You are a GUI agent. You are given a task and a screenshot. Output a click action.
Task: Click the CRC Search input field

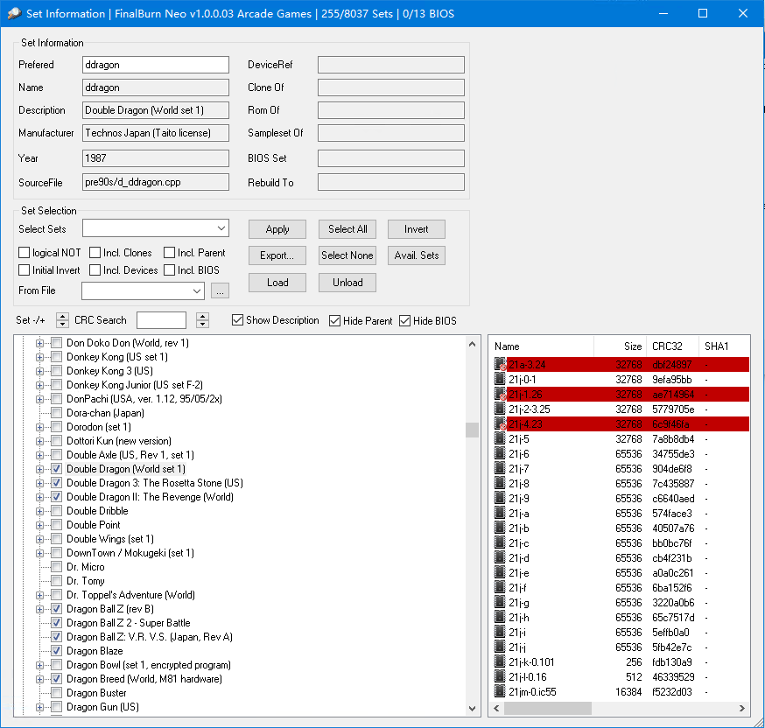(x=161, y=320)
